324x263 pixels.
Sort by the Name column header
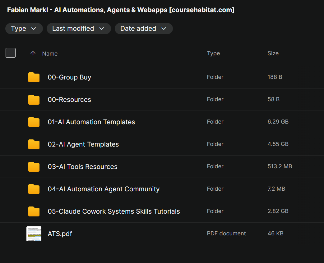[x=50, y=54]
